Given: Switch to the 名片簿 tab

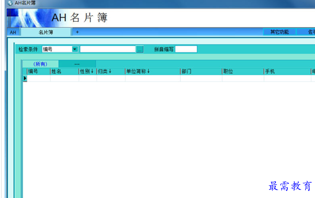Looking at the screenshot, I should [x=46, y=32].
